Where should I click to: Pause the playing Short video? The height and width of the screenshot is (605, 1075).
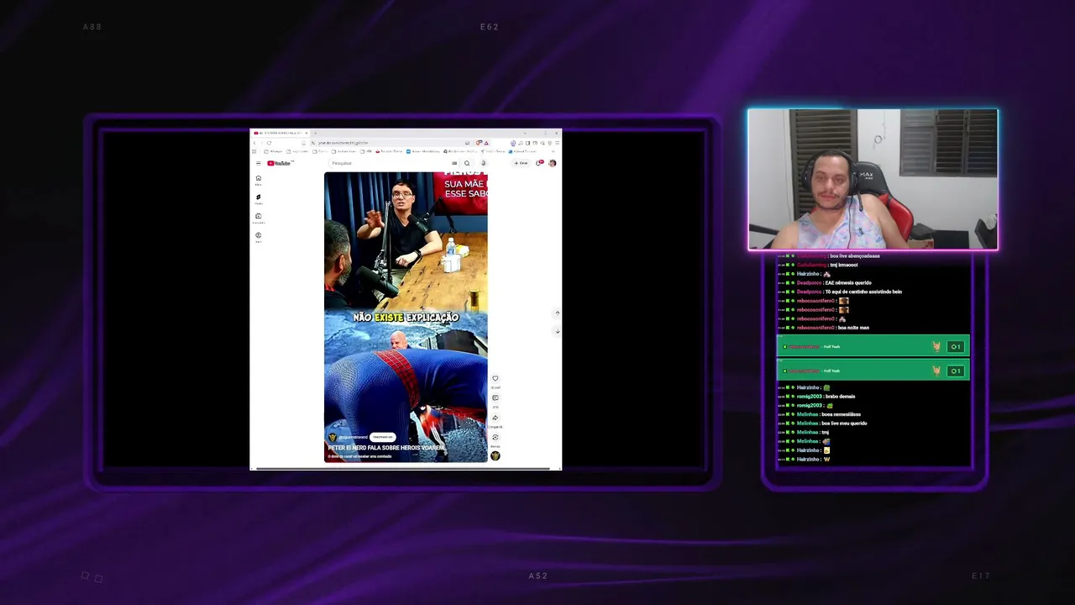pos(406,318)
